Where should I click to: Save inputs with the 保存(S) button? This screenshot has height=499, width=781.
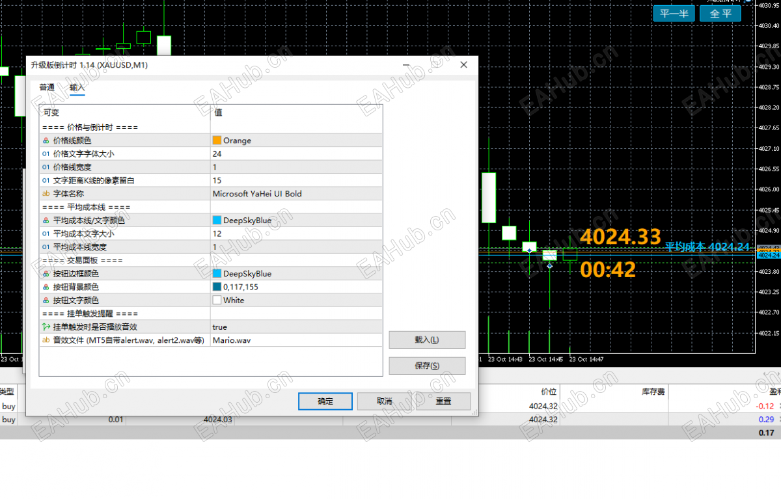click(427, 366)
